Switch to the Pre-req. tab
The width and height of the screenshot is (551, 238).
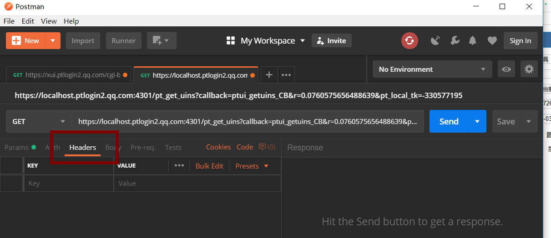pos(143,148)
